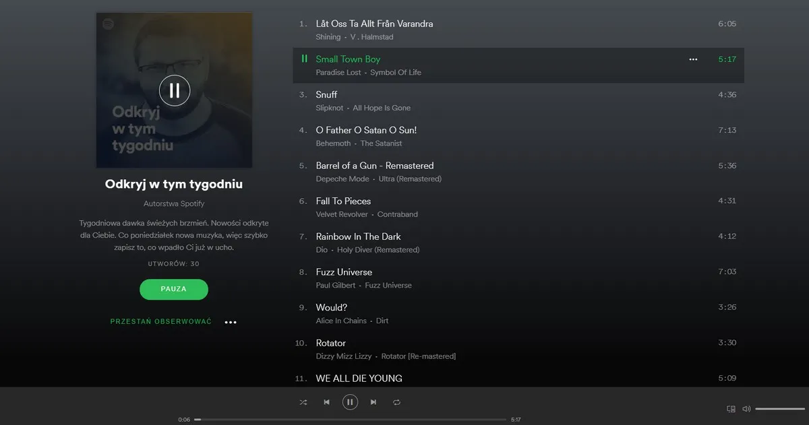The width and height of the screenshot is (809, 425).
Task: Toggle repeat mode
Action: (x=396, y=402)
